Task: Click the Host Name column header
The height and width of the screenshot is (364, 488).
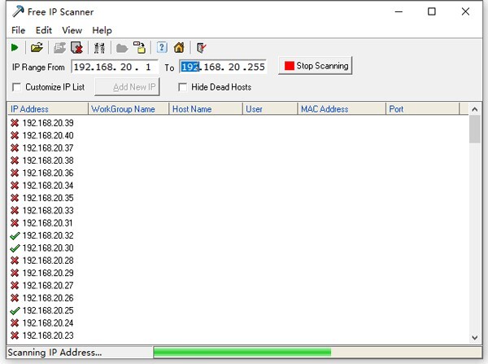Action: coord(205,108)
